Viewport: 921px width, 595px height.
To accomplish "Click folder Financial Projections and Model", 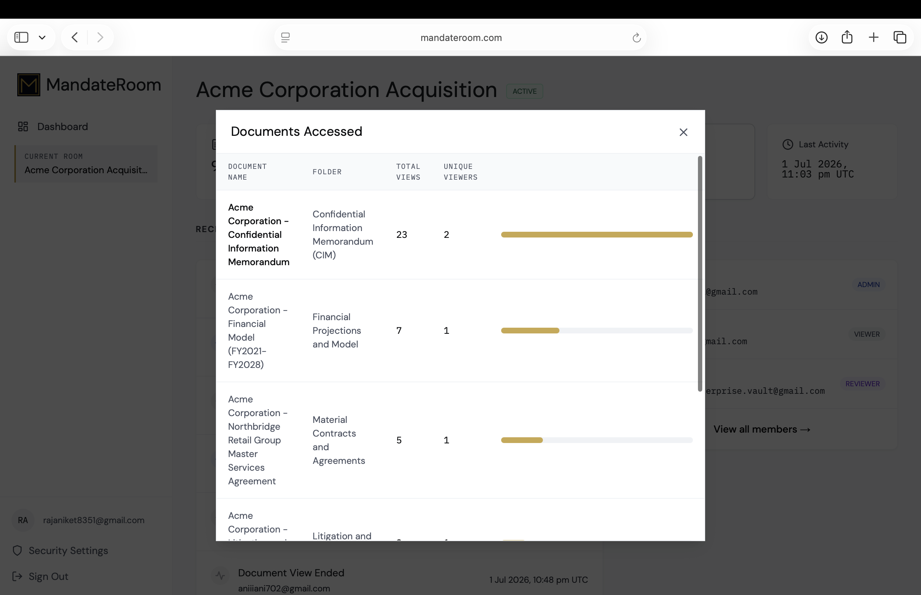I will (x=336, y=330).
